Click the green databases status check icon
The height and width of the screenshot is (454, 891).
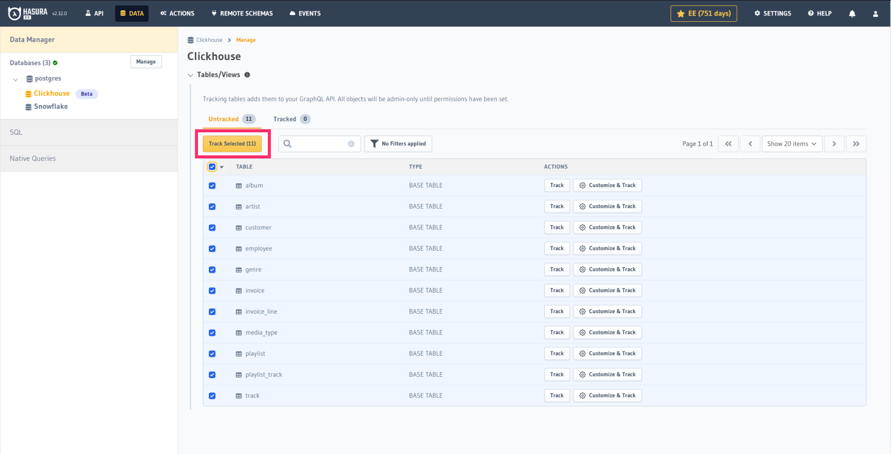[55, 63]
